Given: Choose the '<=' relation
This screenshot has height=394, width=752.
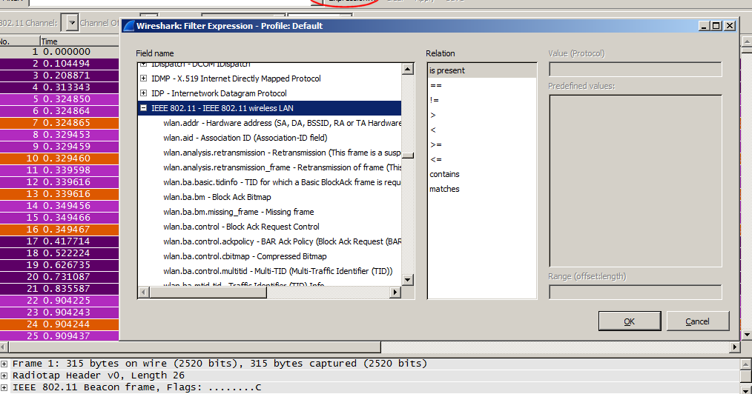Looking at the screenshot, I should coord(481,159).
